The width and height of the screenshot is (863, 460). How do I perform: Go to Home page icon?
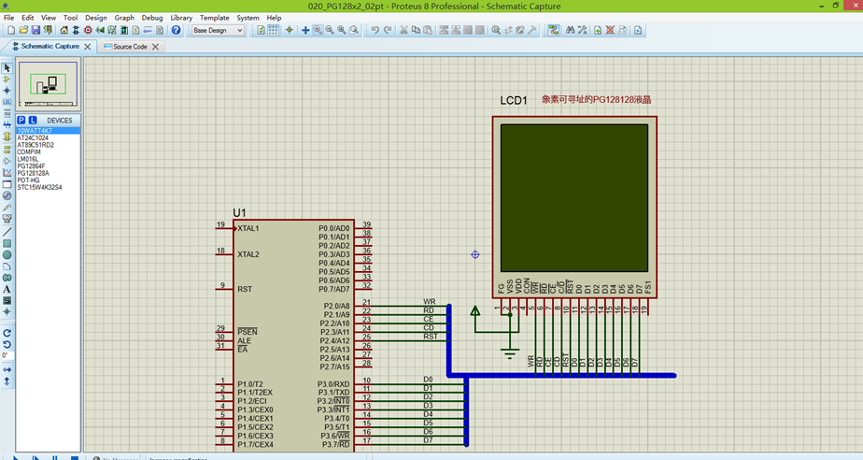(x=64, y=30)
